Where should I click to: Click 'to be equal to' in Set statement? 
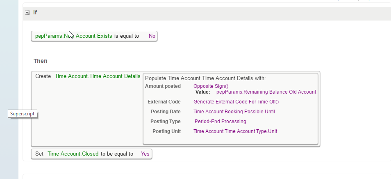click(117, 154)
